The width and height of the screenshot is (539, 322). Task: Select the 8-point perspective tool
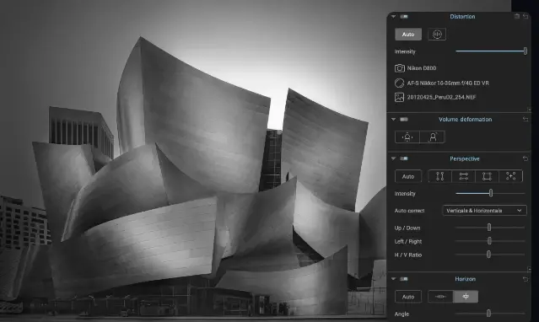511,176
